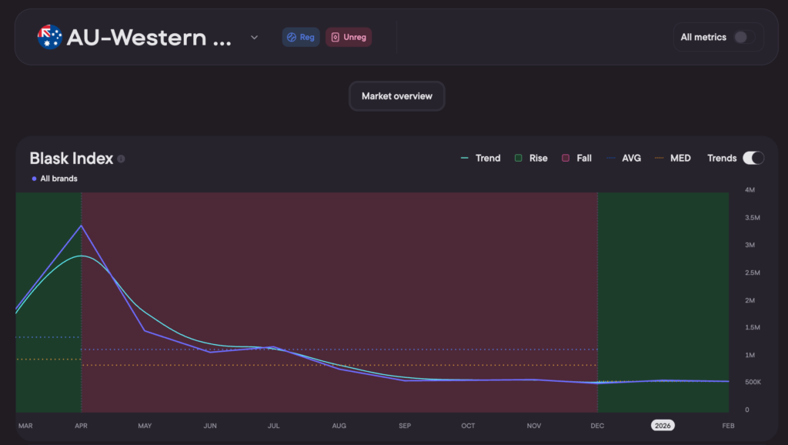Enable the All metrics switch

pyautogui.click(x=743, y=37)
